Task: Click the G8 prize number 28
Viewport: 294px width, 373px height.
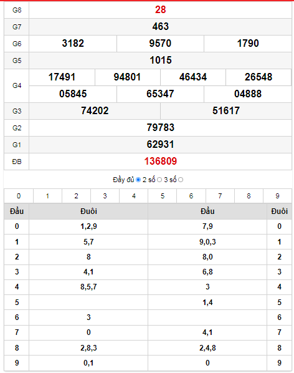Action: coord(161,10)
